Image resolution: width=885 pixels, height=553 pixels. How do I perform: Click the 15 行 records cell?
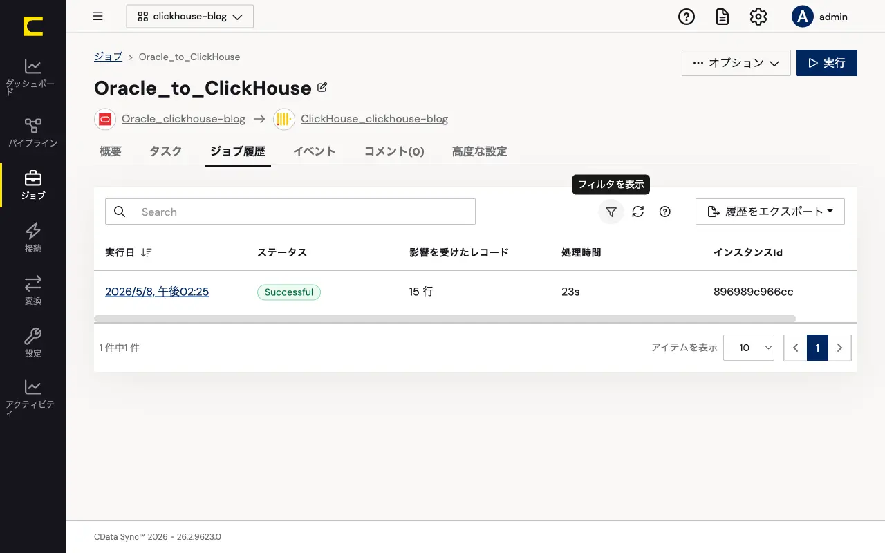tap(421, 292)
